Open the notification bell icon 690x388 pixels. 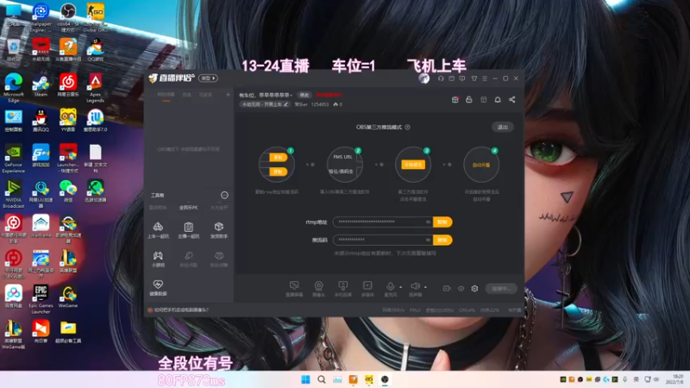[x=498, y=100]
